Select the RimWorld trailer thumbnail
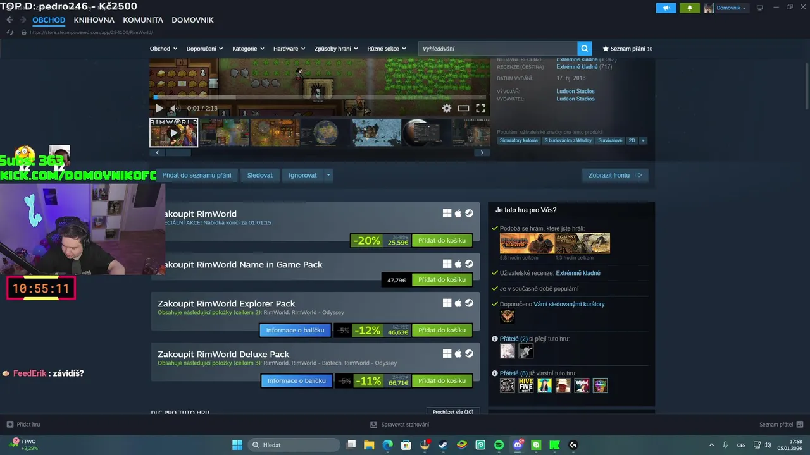The height and width of the screenshot is (455, 810). [x=174, y=133]
